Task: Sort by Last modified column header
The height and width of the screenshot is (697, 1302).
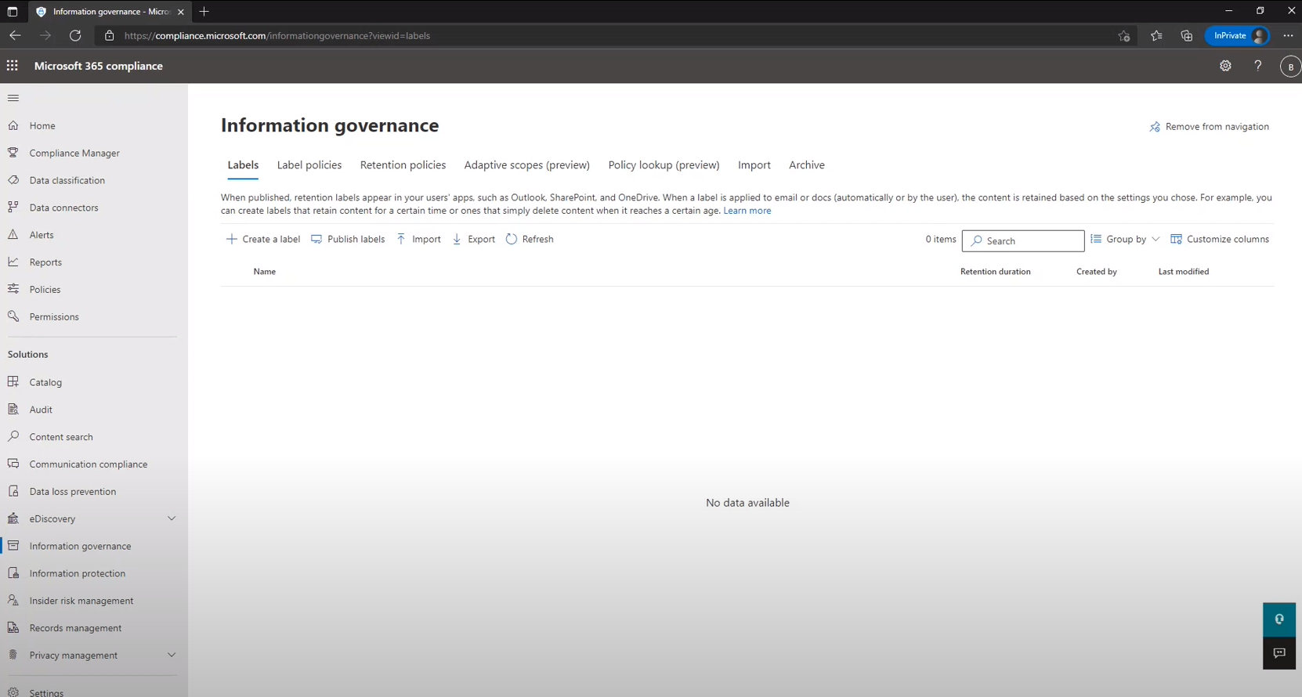Action: [1184, 272]
